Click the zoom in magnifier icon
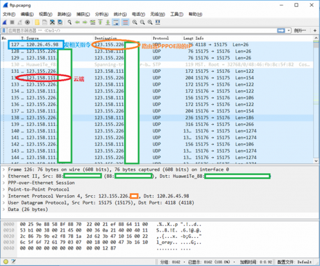 tap(134, 22)
